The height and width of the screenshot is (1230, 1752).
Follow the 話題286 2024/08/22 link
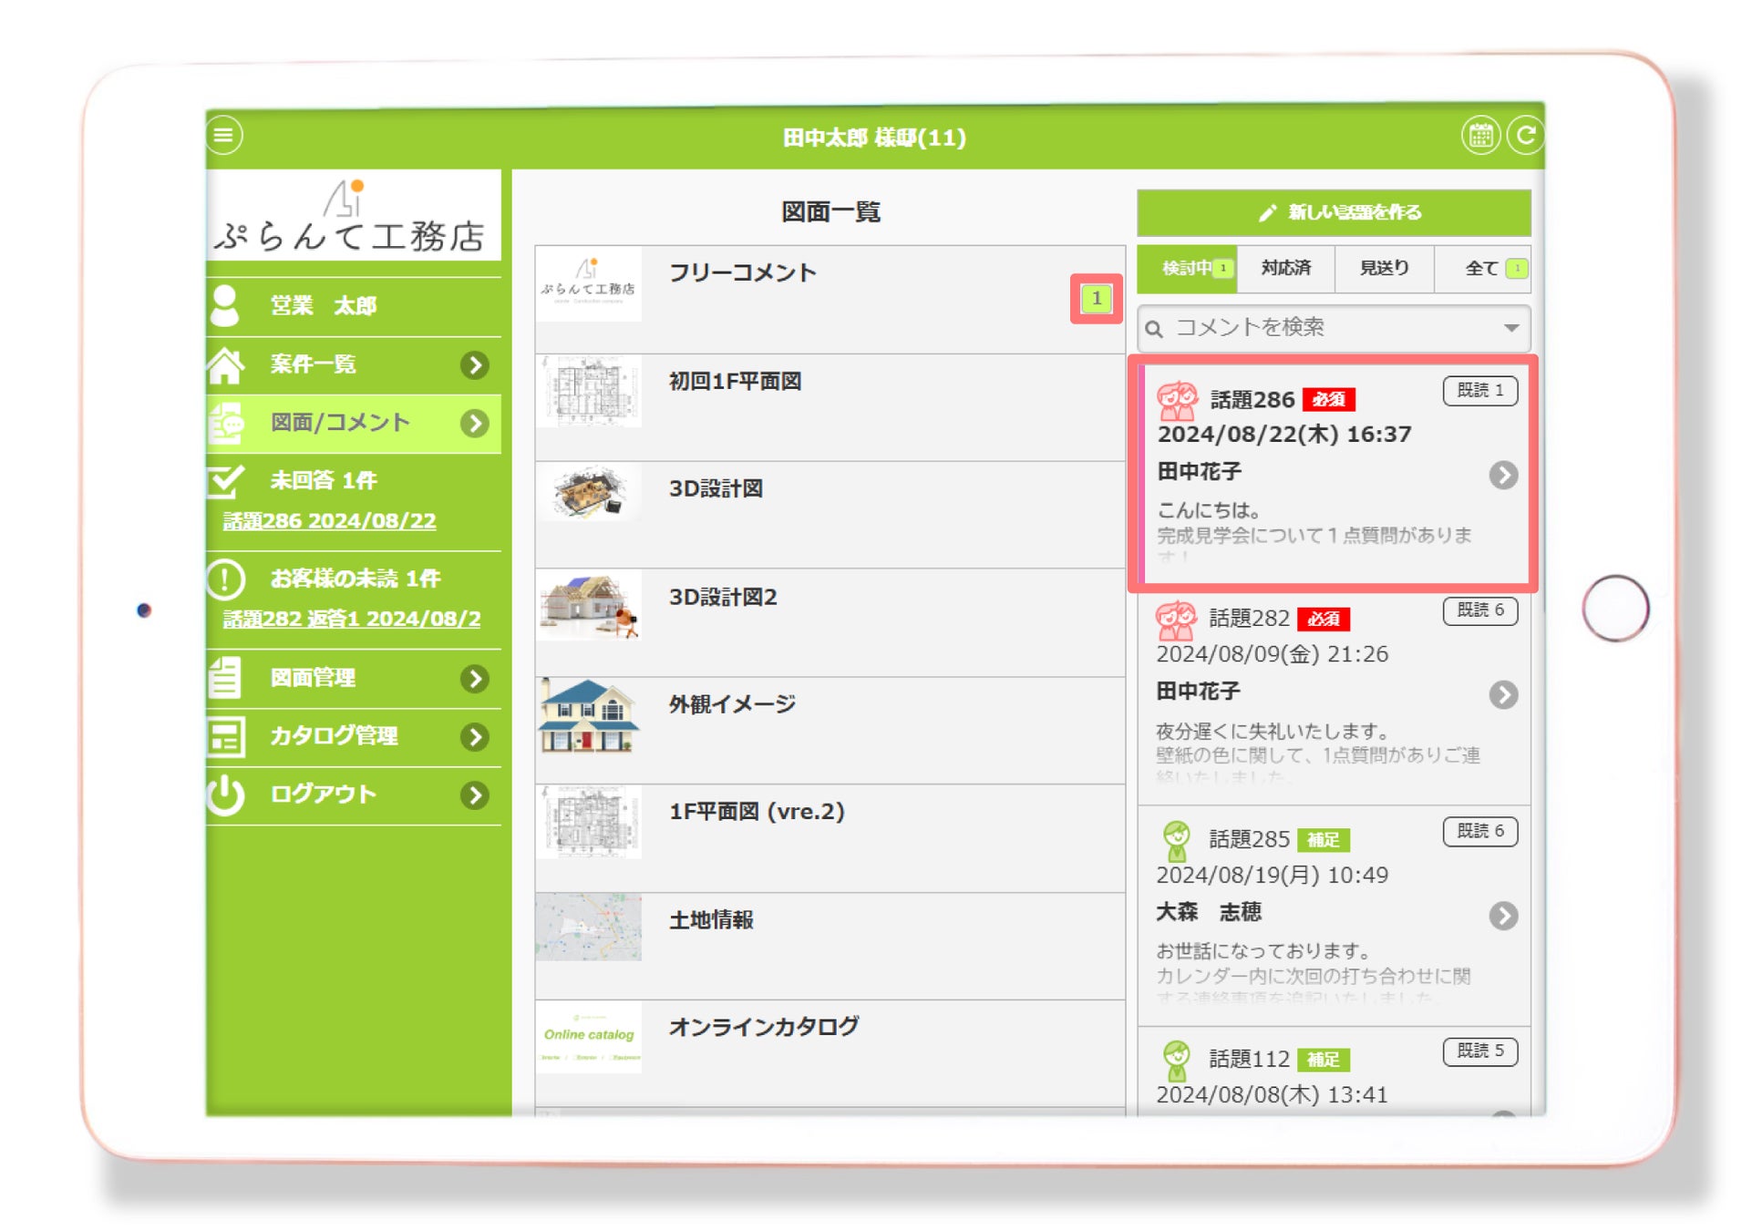pyautogui.click(x=330, y=521)
